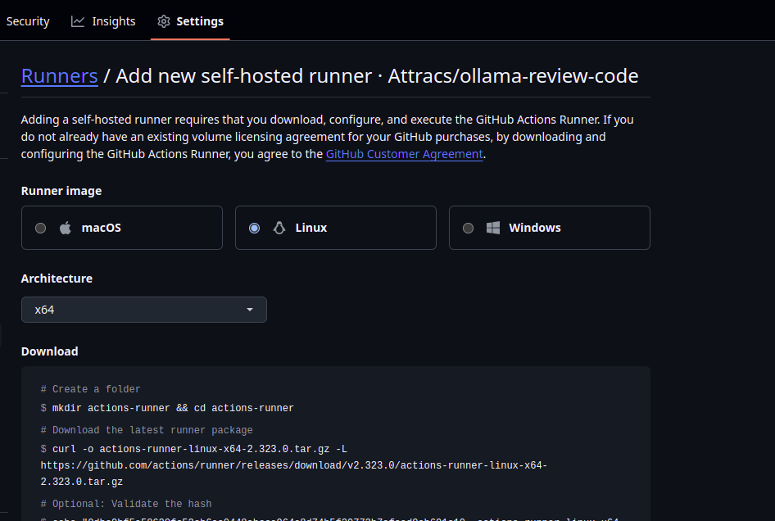Go back to Runners page link

pyautogui.click(x=59, y=76)
